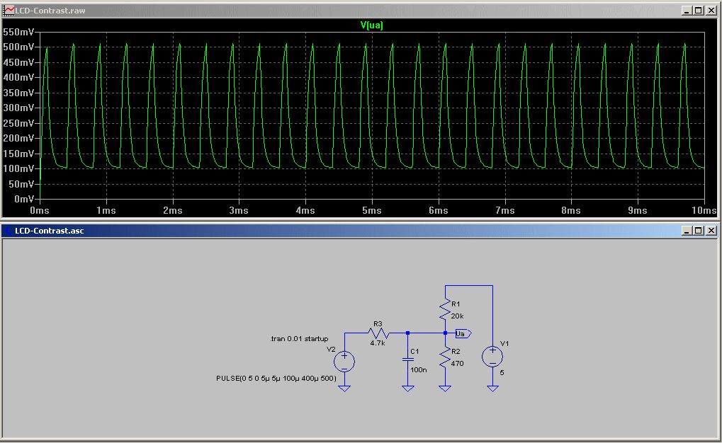
Task: Click the 300mV label on vertical axis
Action: coord(19,108)
